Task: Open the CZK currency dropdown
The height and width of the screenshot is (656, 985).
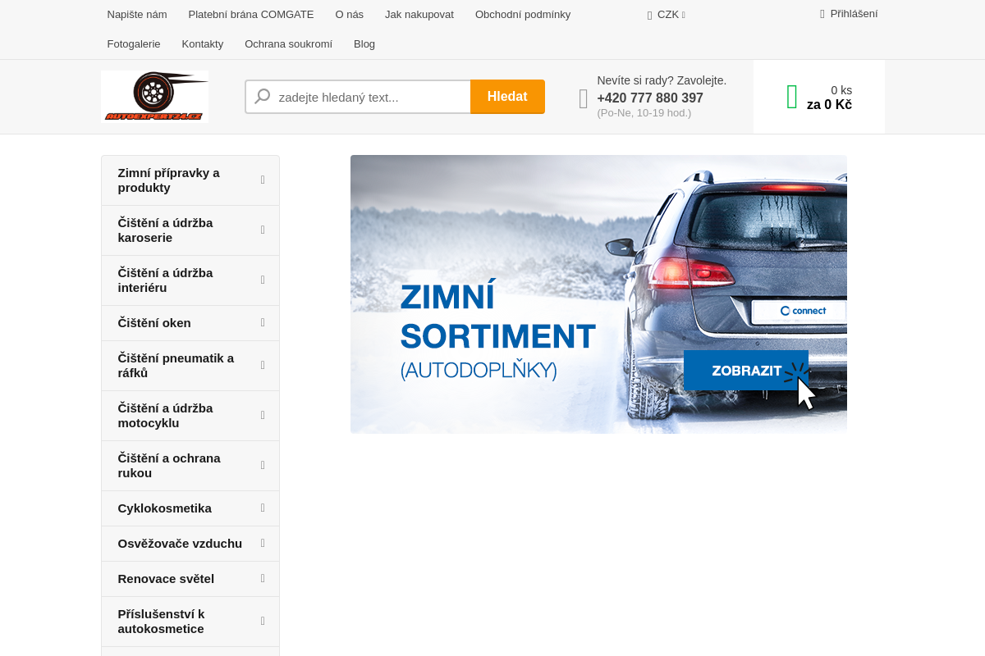Action: [667, 14]
